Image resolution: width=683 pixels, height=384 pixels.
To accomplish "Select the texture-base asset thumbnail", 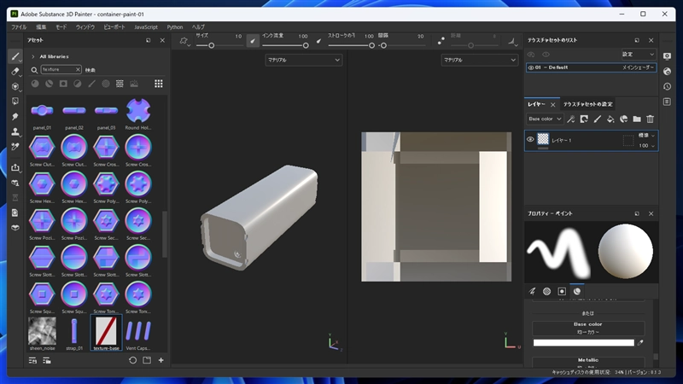I will pyautogui.click(x=107, y=329).
